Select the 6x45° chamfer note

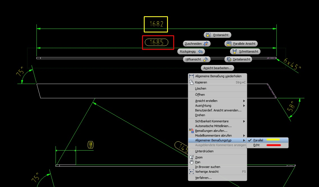[x=292, y=64]
